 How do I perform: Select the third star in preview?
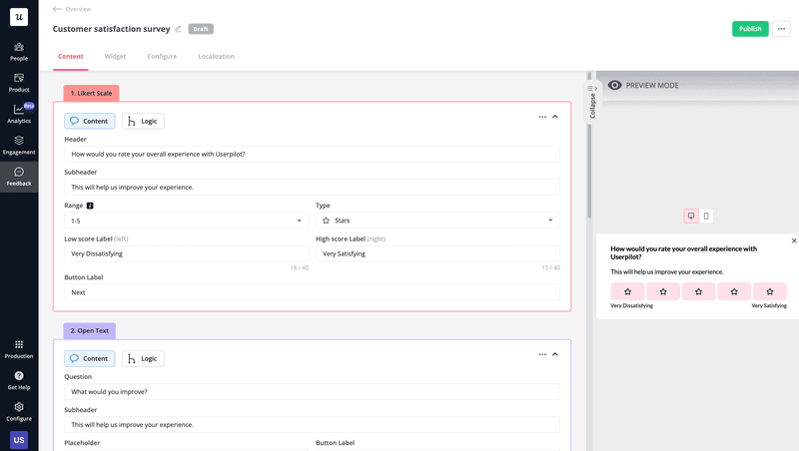pos(698,291)
